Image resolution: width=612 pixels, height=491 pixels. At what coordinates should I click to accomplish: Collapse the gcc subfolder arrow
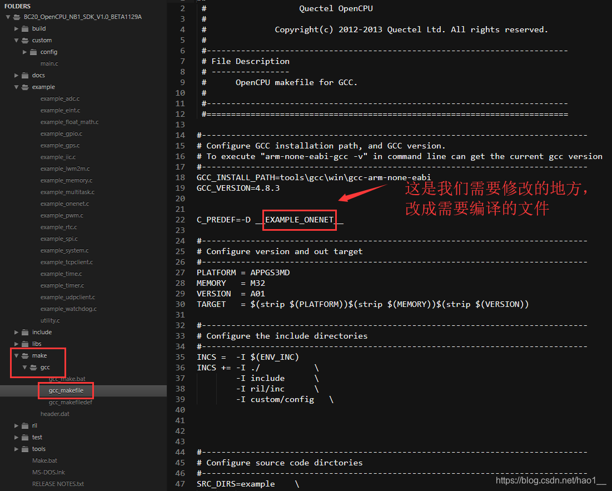click(x=24, y=368)
